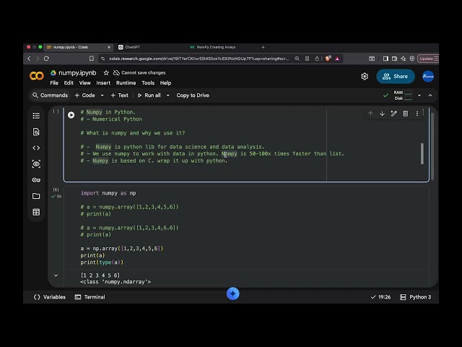Click the browser bookmark icon

pos(92,59)
